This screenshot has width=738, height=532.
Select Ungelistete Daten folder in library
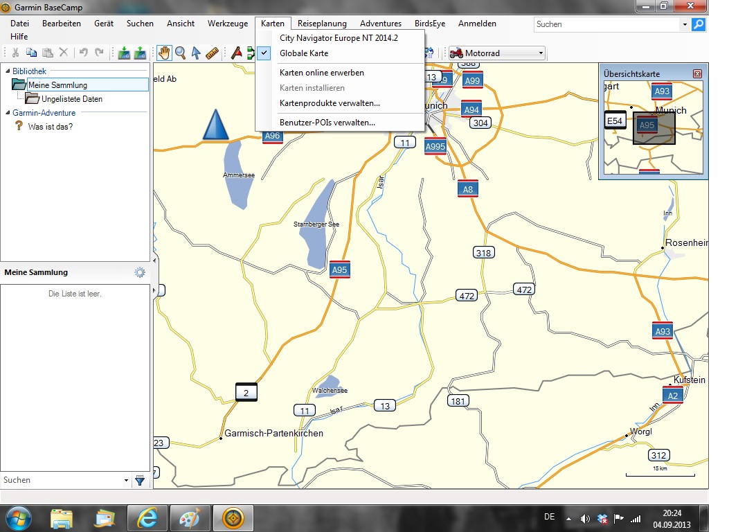(x=71, y=99)
